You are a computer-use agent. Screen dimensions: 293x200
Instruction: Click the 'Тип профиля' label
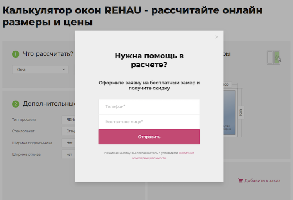pos(24,119)
